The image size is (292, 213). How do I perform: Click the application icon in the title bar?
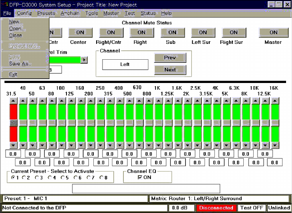pos(4,5)
